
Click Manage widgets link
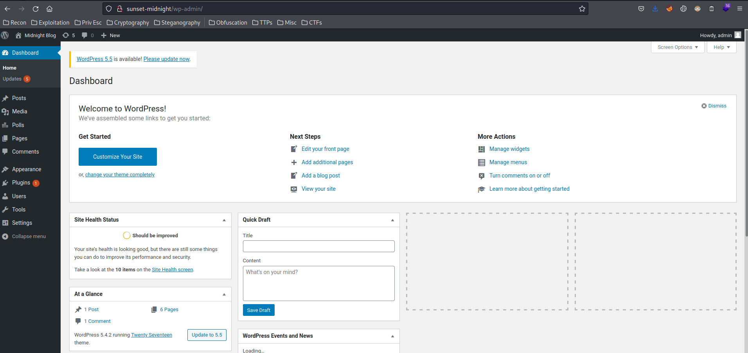(x=509, y=149)
